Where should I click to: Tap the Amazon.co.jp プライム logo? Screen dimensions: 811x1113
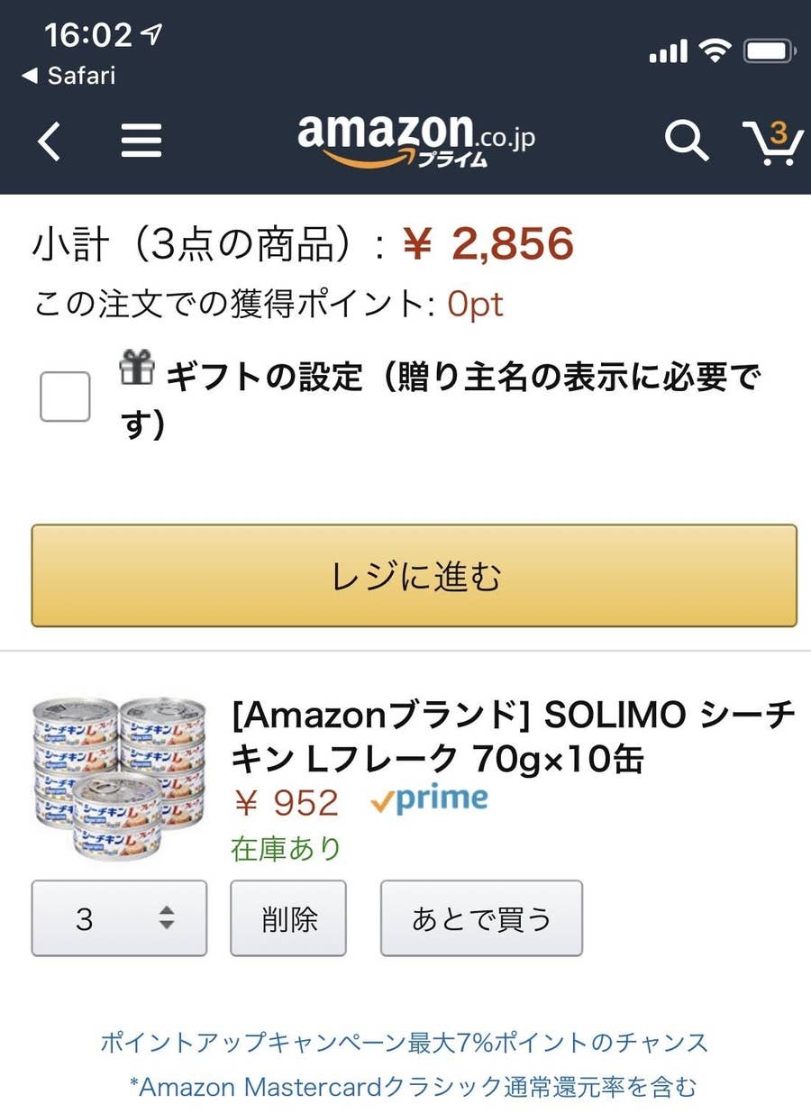415,140
